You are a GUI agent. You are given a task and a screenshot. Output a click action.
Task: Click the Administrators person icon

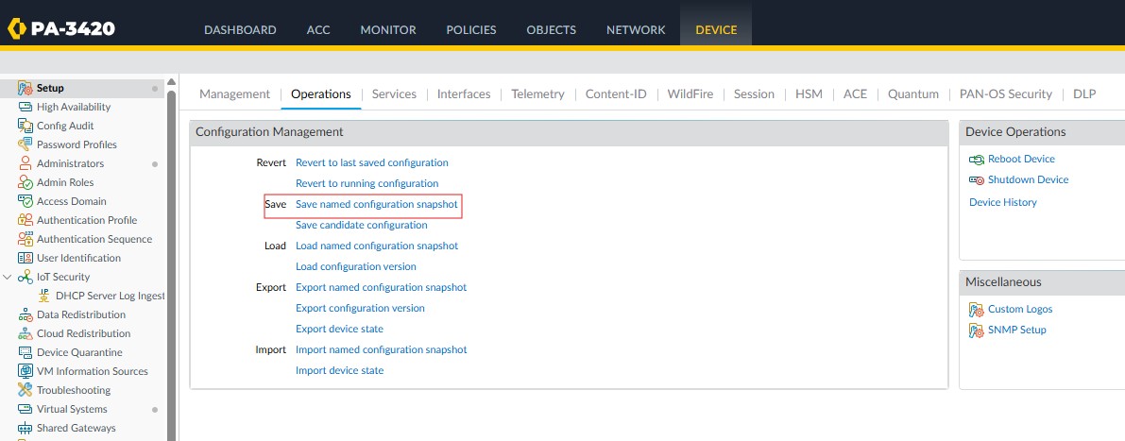click(x=26, y=163)
